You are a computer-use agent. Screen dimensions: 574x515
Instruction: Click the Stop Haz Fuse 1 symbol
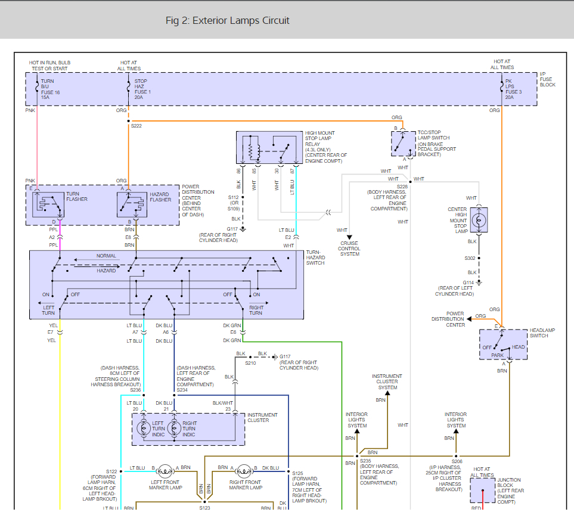point(129,87)
